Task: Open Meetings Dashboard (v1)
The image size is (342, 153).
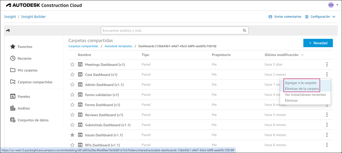Action: [x=105, y=64]
